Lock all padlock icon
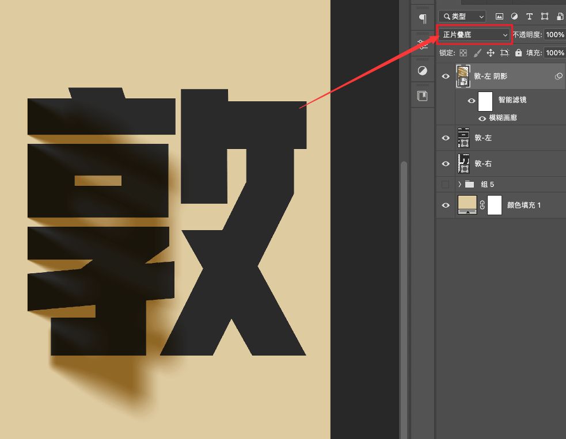The width and height of the screenshot is (566, 439). pos(518,53)
